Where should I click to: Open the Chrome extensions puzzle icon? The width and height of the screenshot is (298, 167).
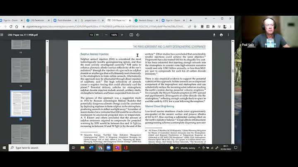[214, 26]
